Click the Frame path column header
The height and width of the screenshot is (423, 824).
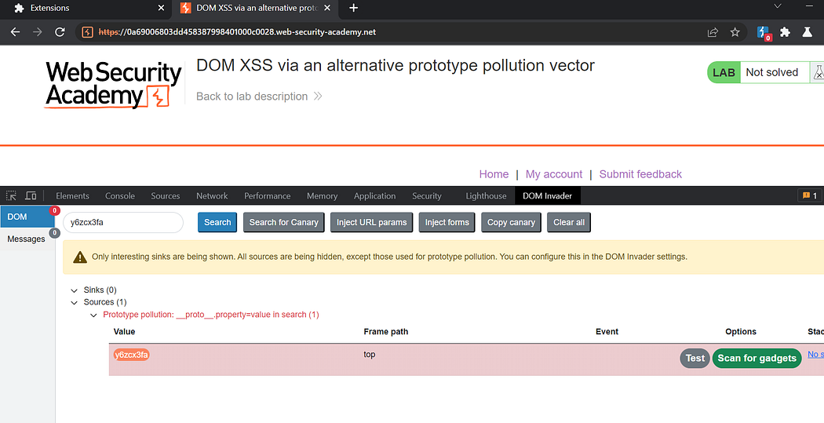click(386, 331)
